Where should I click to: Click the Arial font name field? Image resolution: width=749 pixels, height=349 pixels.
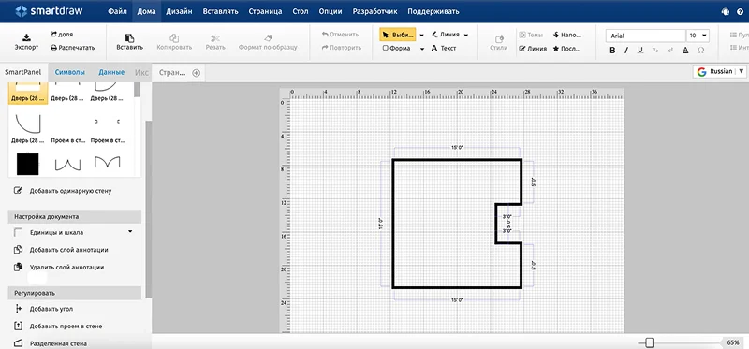(646, 36)
